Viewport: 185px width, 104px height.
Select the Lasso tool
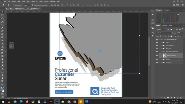pyautogui.click(x=2, y=18)
